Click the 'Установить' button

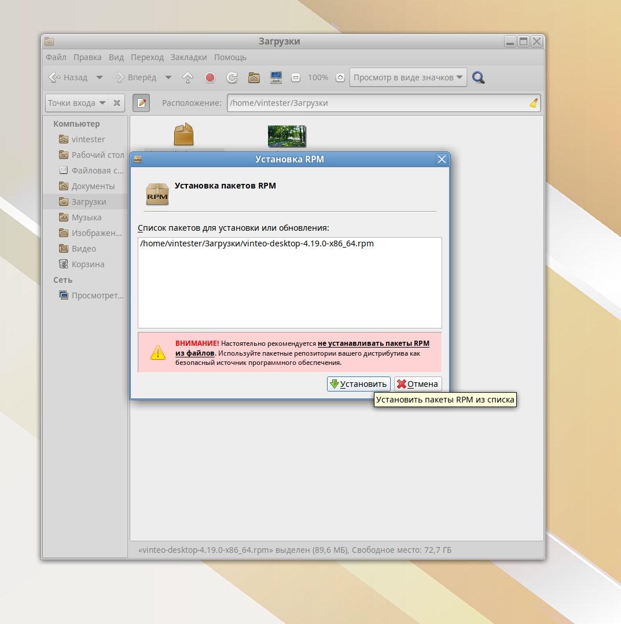[x=358, y=384]
